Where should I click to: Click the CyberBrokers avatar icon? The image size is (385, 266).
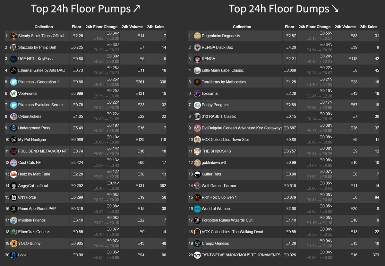tap(13, 117)
